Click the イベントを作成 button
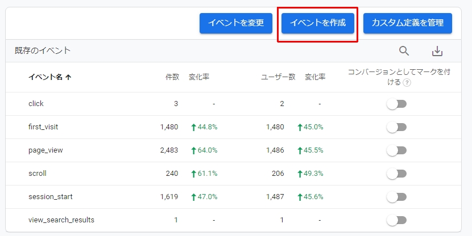Screen dimensions: 472x236 [317, 23]
